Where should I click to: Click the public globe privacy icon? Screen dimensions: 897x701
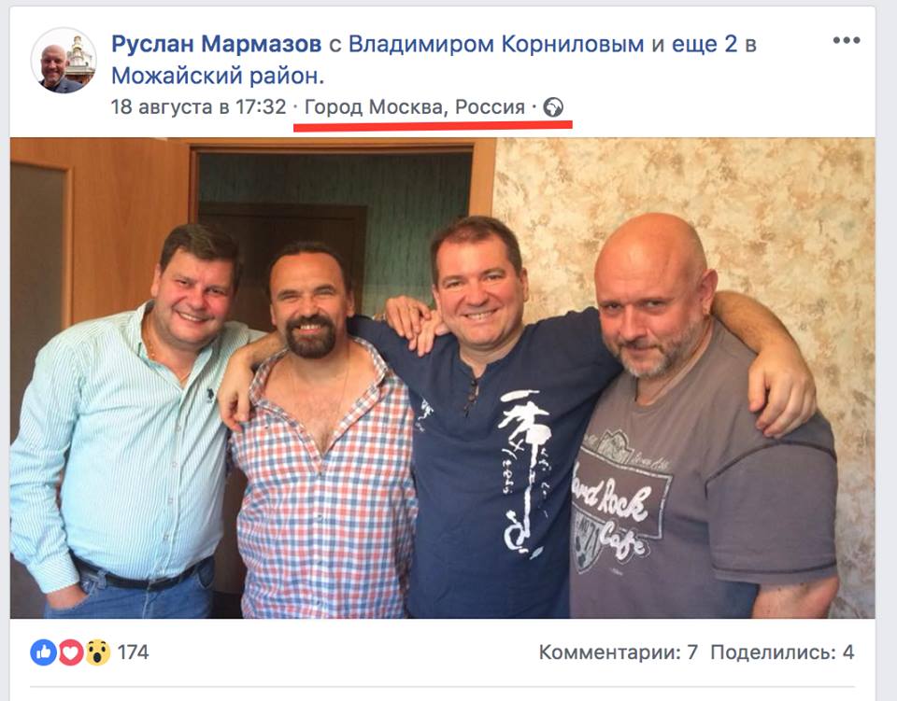[552, 107]
